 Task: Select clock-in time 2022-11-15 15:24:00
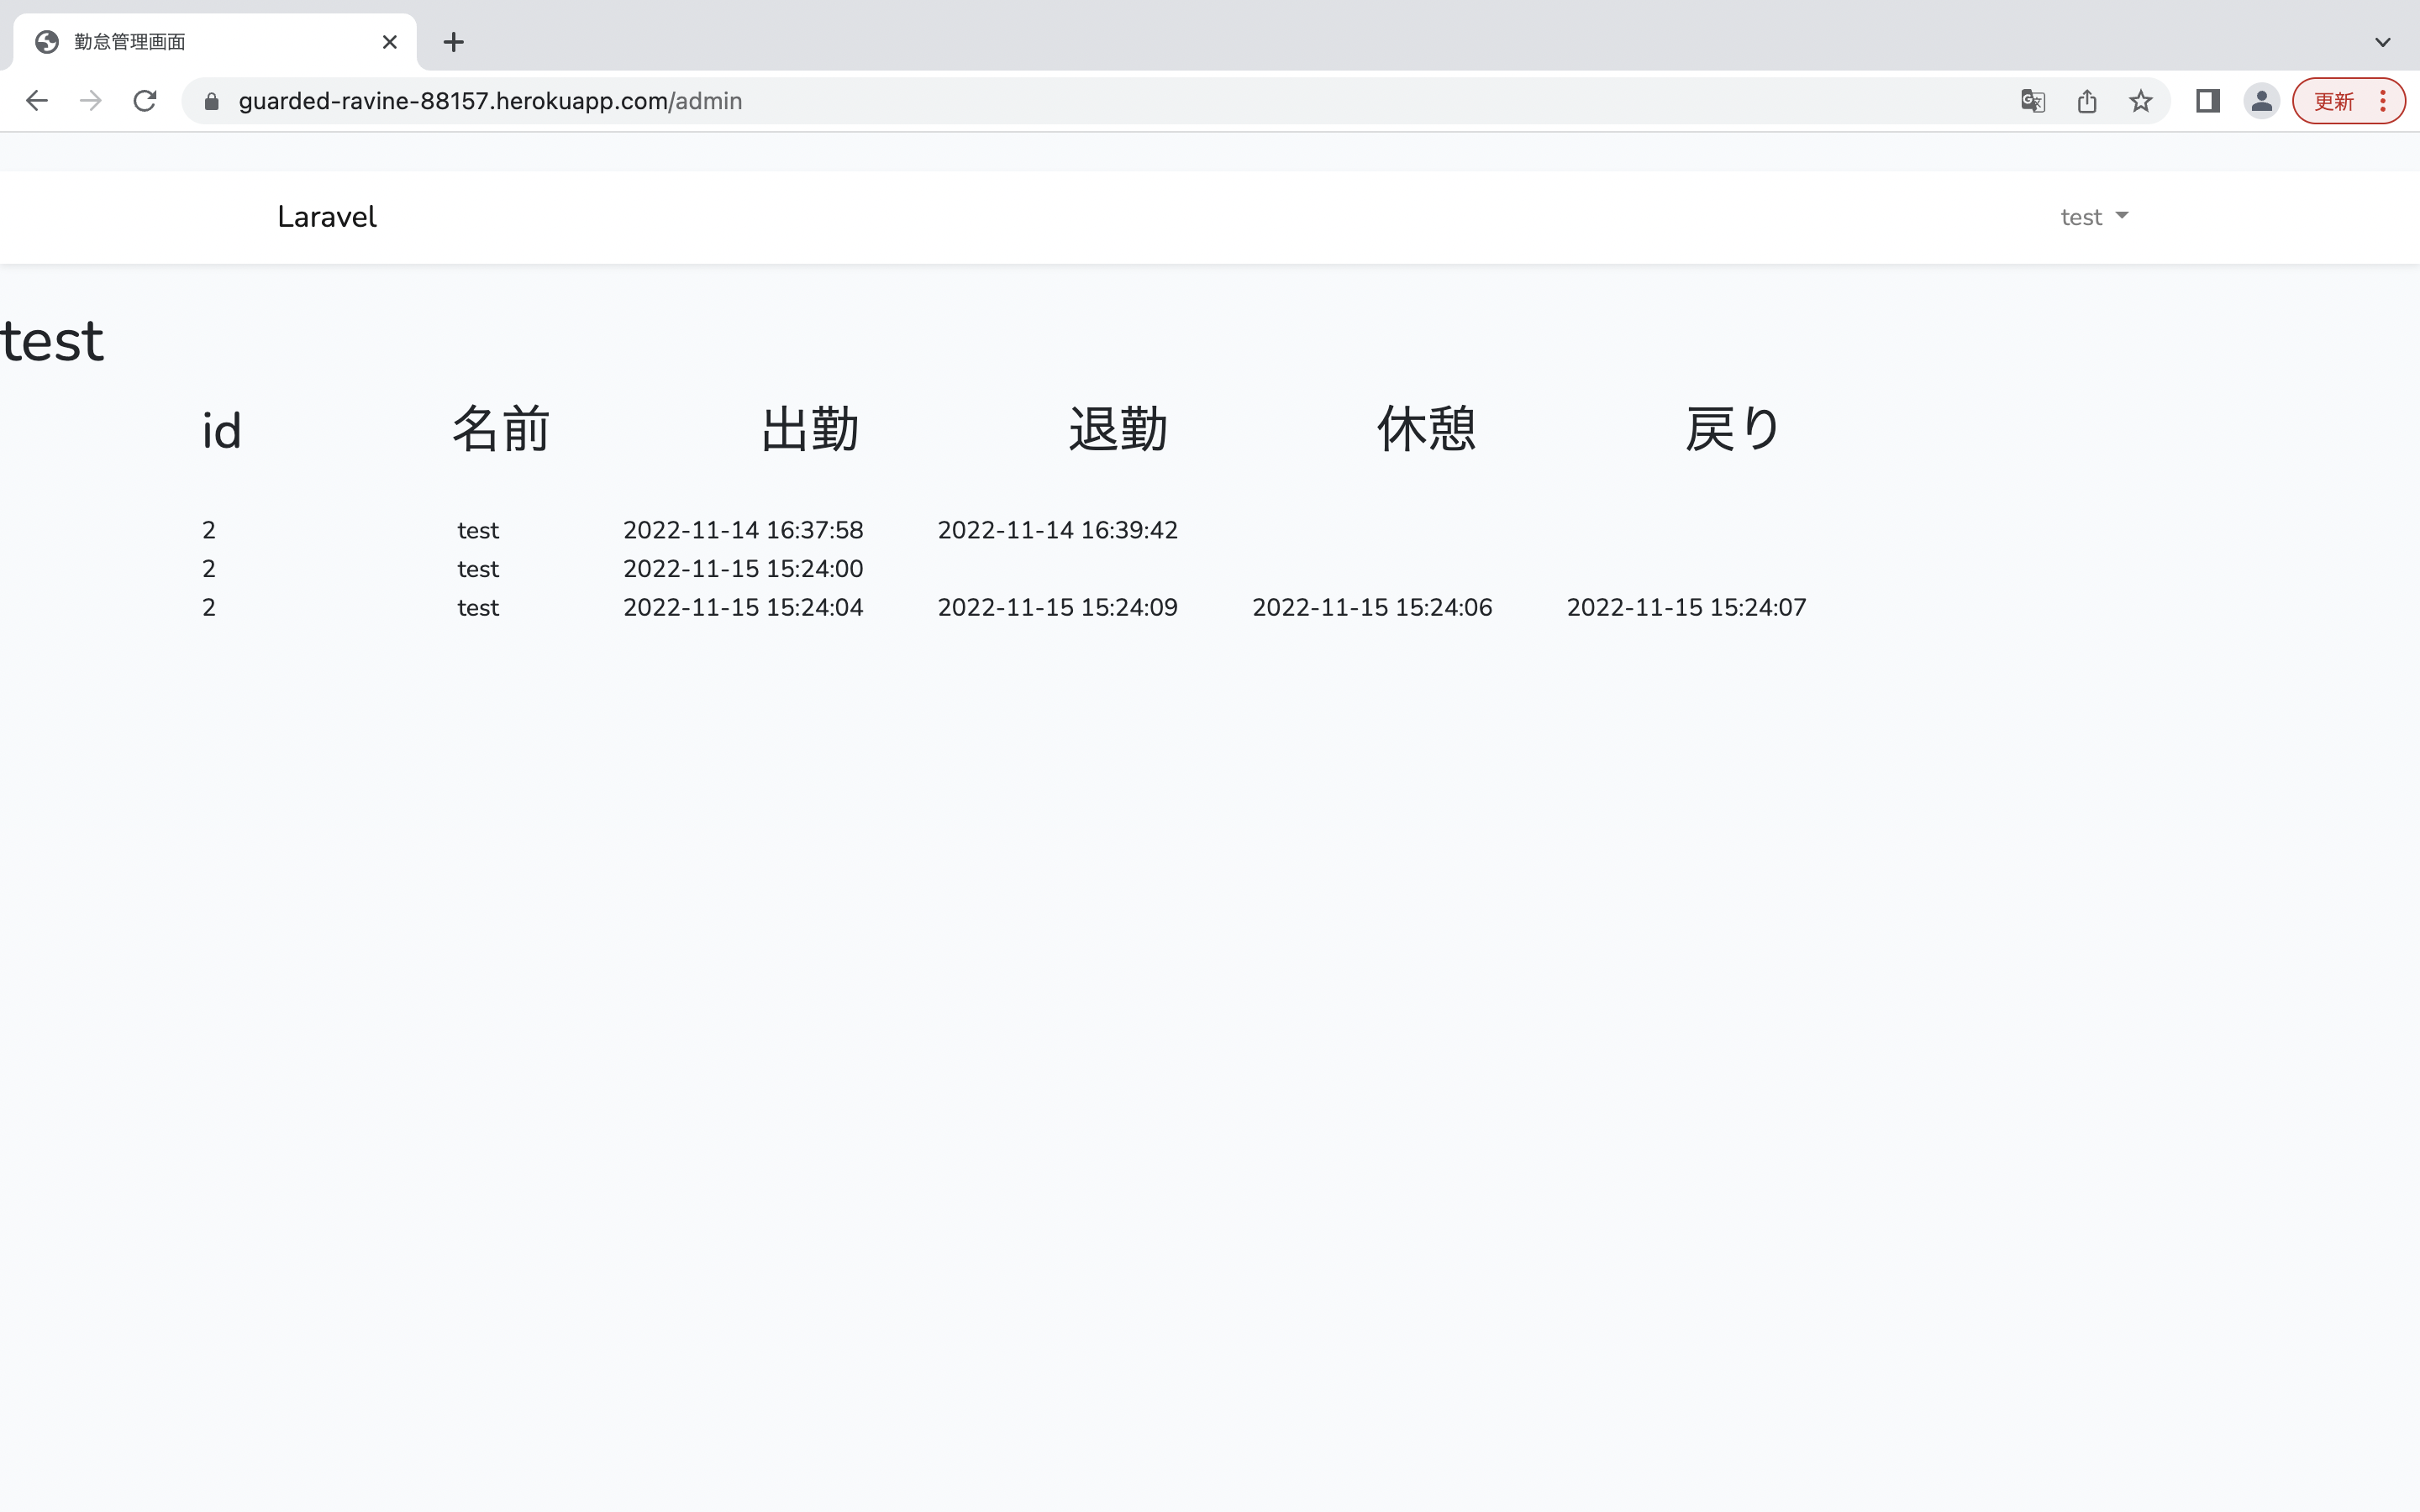click(x=743, y=569)
